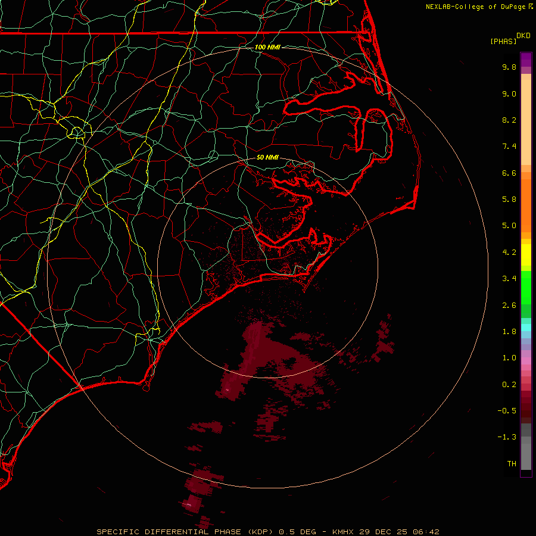Click the -0.5 value on the color scale
The height and width of the screenshot is (536, 536).
tap(507, 411)
